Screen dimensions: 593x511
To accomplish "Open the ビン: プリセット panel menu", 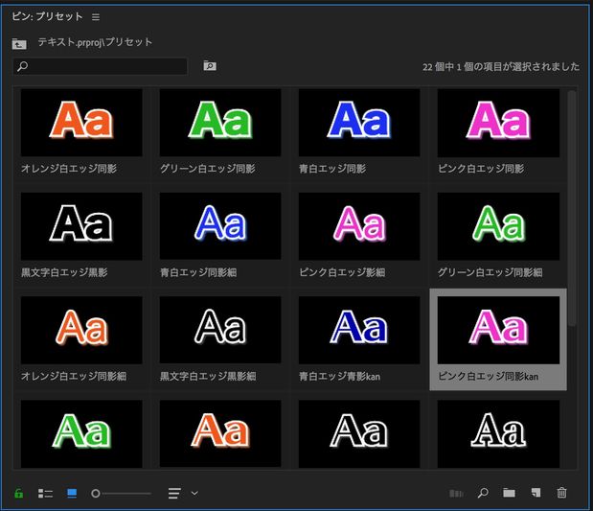I will pos(96,17).
